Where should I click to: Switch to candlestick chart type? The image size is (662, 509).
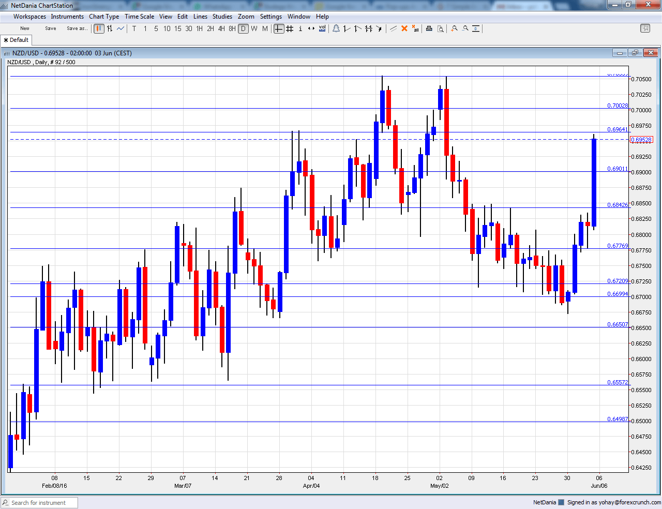tap(99, 28)
